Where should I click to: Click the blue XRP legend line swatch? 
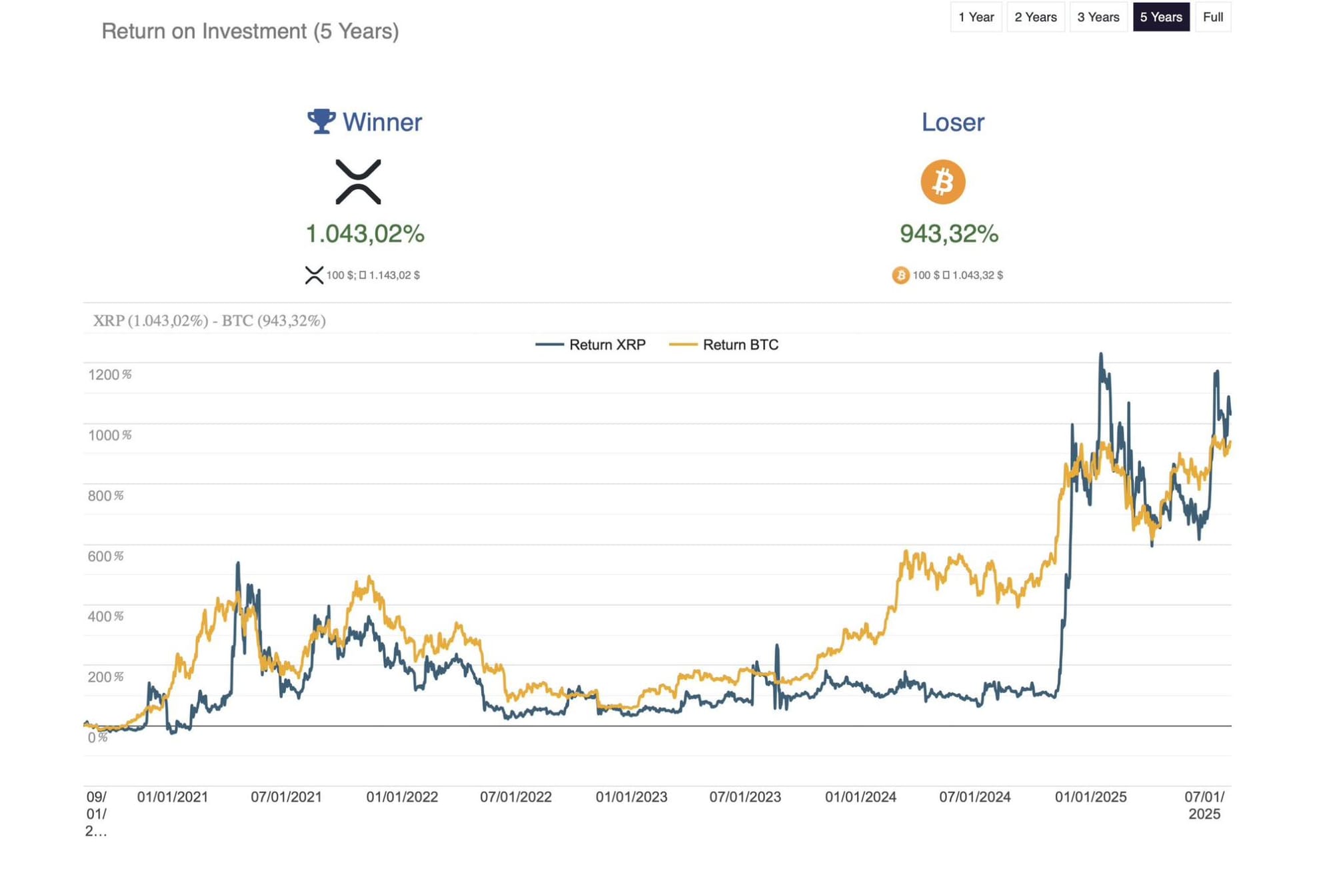click(550, 345)
